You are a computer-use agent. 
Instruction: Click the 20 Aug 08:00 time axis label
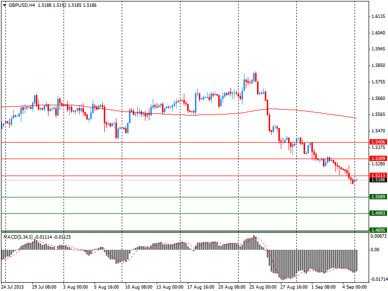232,287
